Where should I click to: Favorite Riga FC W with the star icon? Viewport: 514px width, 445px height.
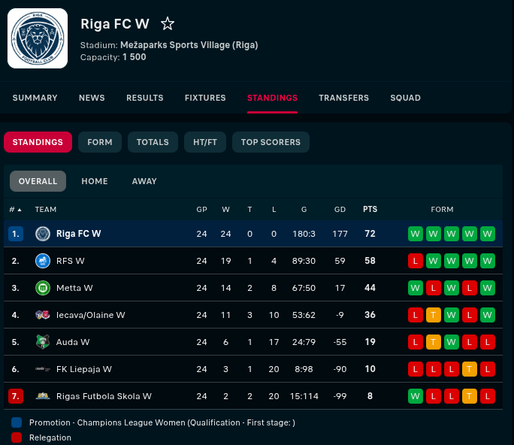[168, 24]
